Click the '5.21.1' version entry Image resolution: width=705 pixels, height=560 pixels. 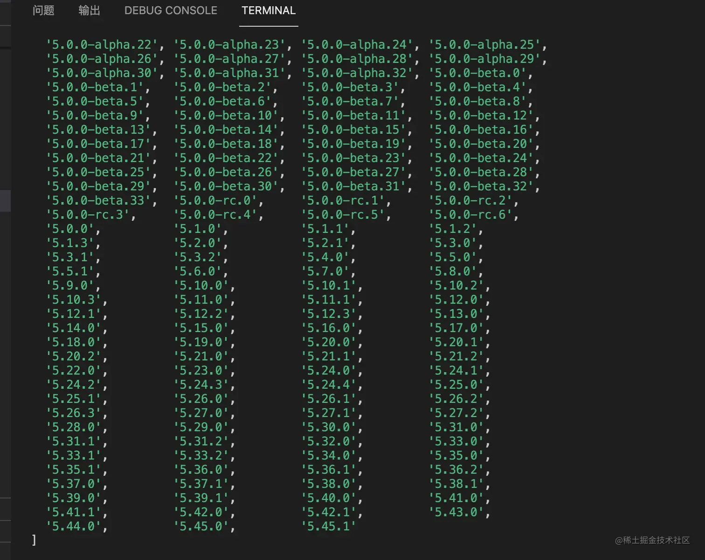tap(329, 356)
